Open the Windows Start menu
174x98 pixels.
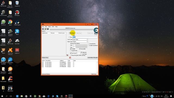[x=2, y=96]
